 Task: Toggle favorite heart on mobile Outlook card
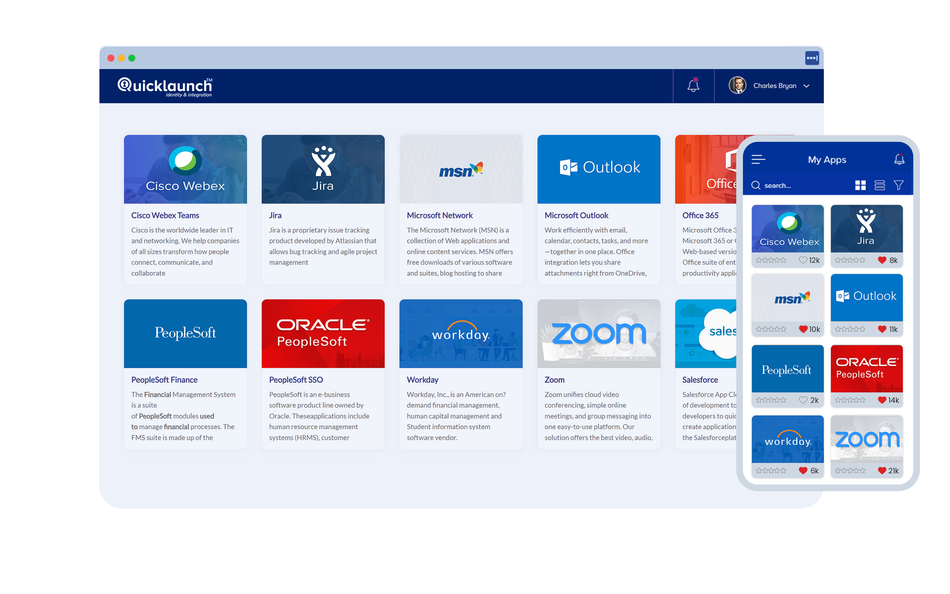(882, 329)
